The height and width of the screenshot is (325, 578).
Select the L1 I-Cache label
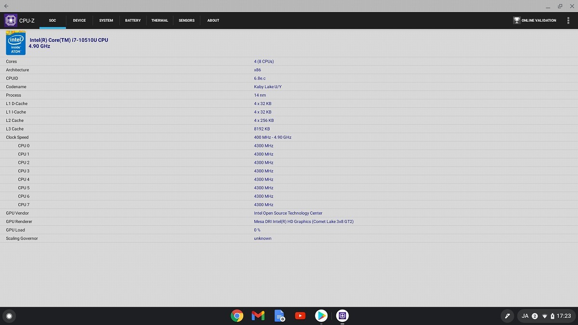(16, 112)
